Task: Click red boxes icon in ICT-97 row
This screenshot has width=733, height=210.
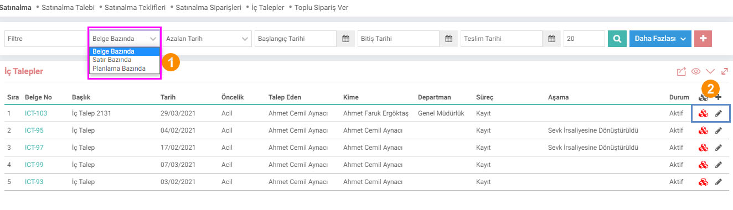Action: coord(704,148)
